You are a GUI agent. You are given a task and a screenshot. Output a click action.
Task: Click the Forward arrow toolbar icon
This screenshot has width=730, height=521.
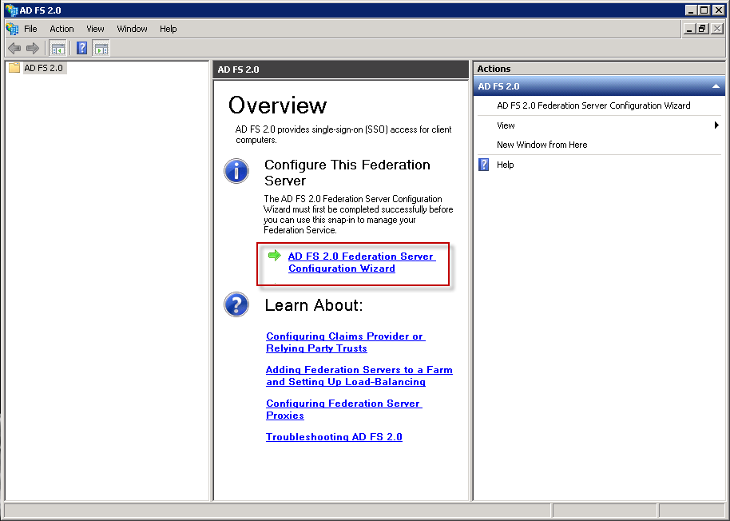click(33, 48)
